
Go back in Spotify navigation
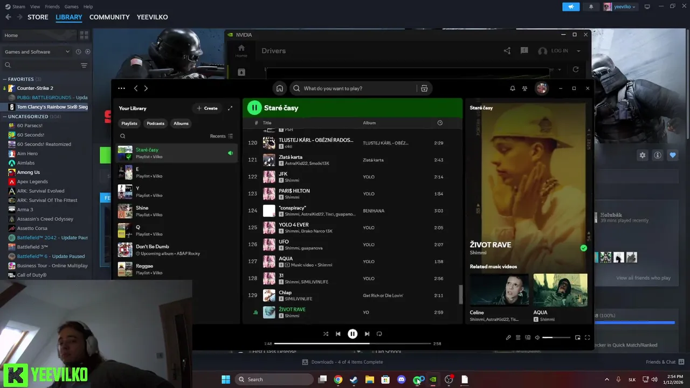[136, 88]
